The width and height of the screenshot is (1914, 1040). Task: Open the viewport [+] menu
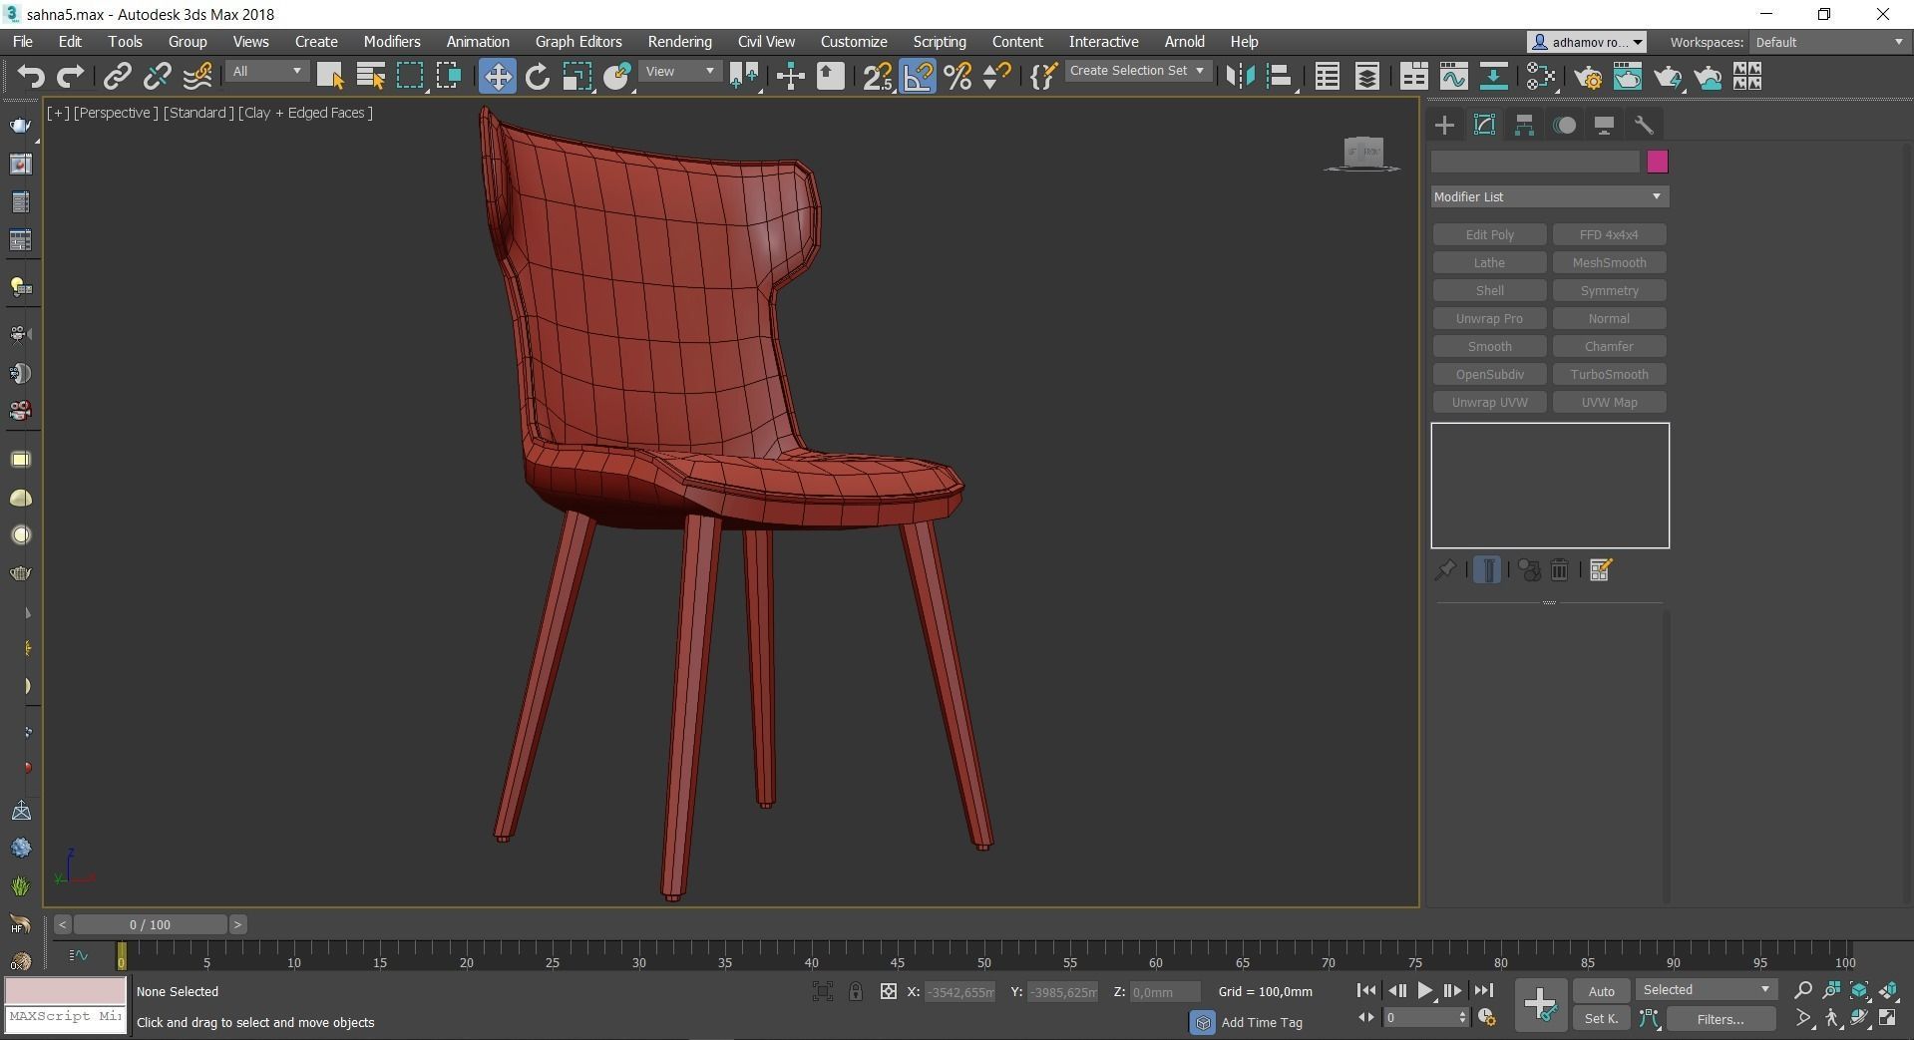pyautogui.click(x=58, y=113)
